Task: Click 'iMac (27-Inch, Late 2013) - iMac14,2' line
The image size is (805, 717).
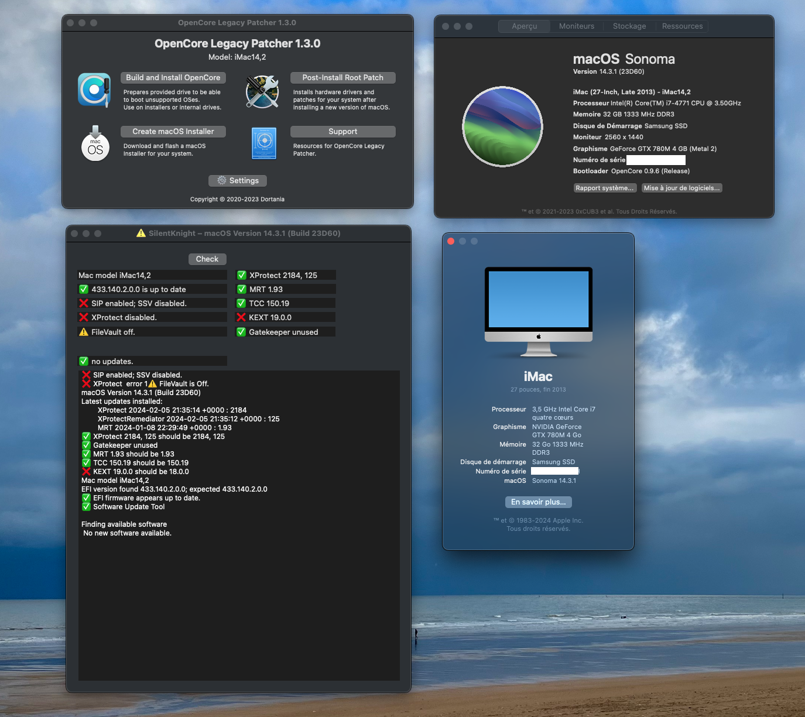Action: (x=632, y=92)
